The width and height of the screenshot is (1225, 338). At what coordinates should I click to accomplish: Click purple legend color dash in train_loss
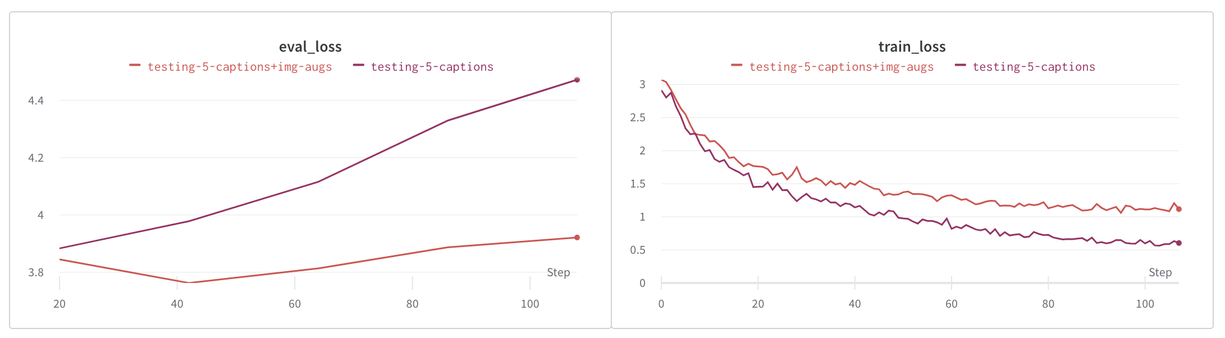coord(960,66)
